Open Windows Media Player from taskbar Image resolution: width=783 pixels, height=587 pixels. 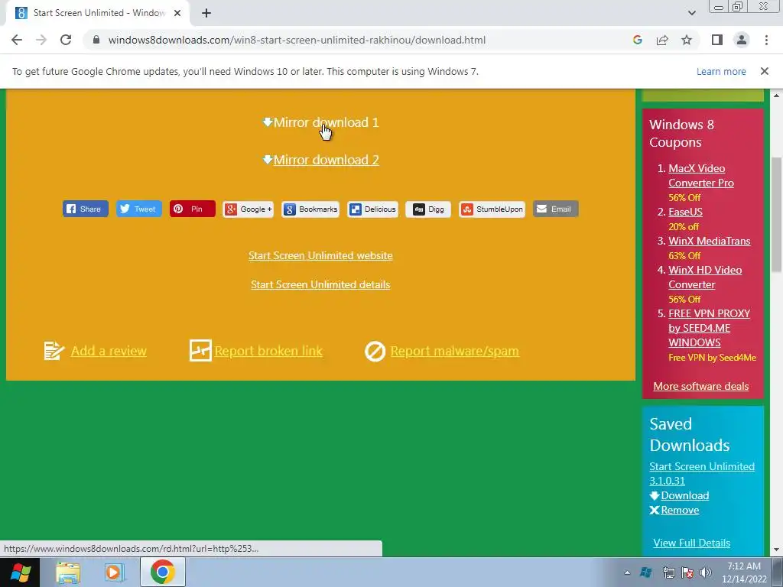(x=114, y=572)
